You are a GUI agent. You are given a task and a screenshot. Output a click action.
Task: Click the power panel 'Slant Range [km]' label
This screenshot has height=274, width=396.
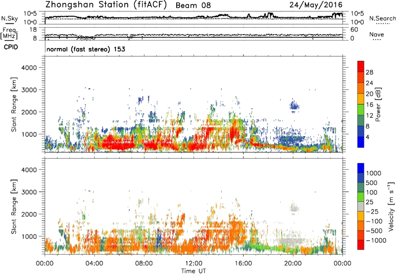click(x=14, y=104)
